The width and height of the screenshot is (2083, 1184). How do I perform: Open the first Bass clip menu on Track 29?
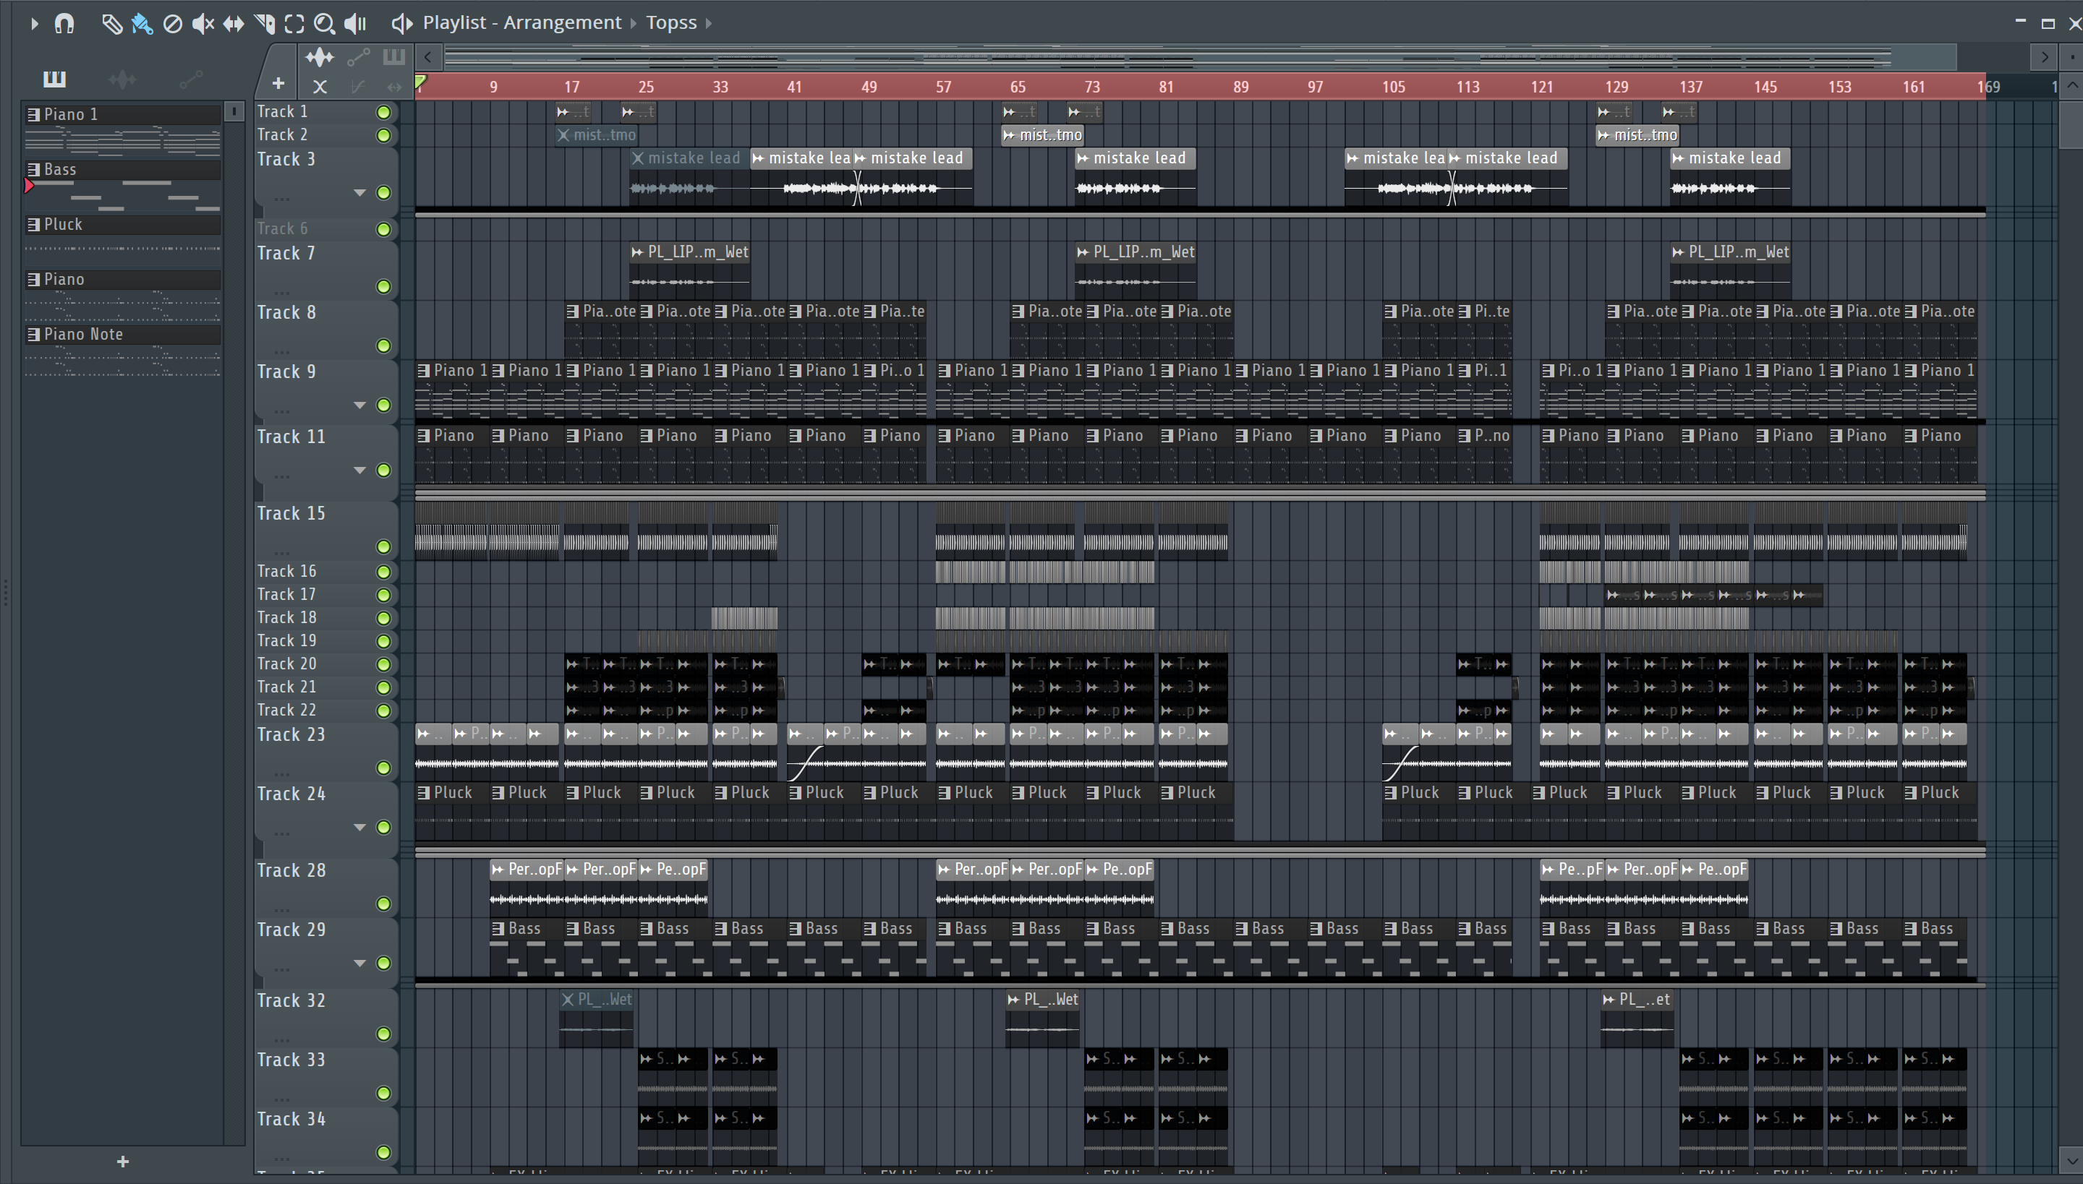(x=498, y=929)
